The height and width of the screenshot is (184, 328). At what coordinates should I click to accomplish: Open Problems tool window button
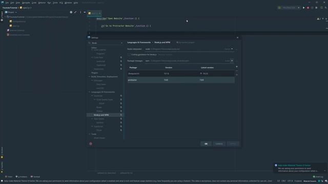22,177
